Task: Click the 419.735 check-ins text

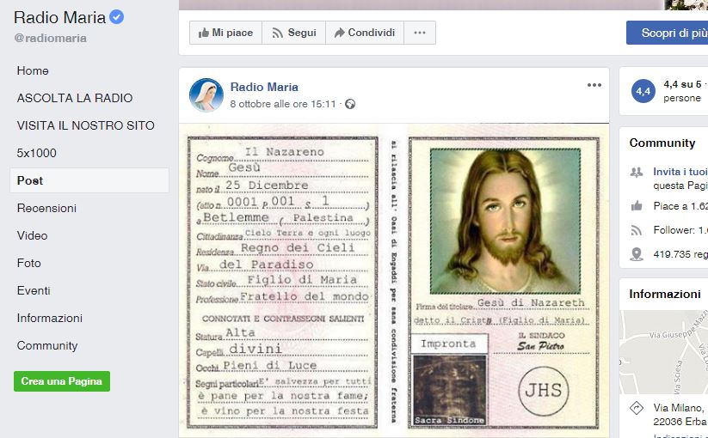Action: click(680, 254)
